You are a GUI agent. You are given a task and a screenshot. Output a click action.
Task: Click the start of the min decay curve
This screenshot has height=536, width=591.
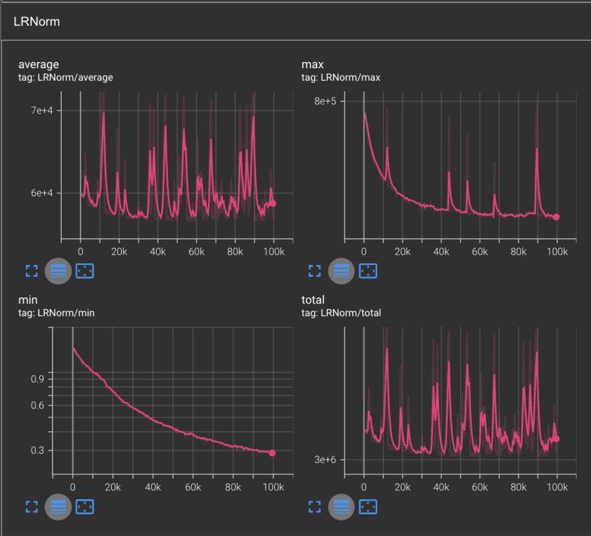pos(74,349)
